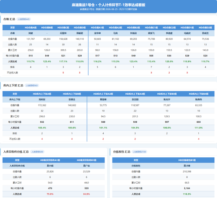Click the HD库内上下架A组 column header
217x198 pixels.
[42, 94]
